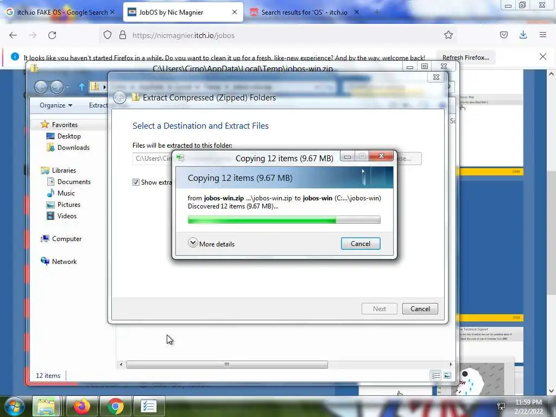This screenshot has height=417, width=556.
Task: Close the Google Search tab
Action: [x=112, y=12]
